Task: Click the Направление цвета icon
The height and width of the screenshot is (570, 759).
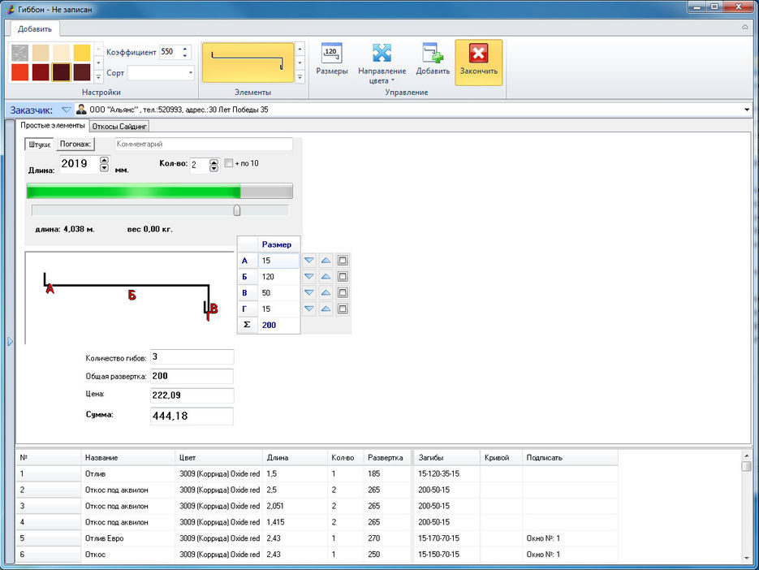Action: (x=382, y=54)
